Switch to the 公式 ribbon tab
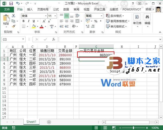163x130 pixels. 56,9
